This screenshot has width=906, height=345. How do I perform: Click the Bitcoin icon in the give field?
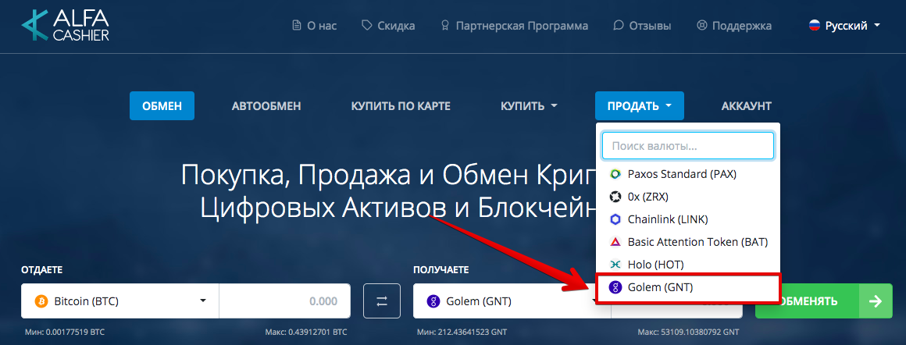pos(41,301)
